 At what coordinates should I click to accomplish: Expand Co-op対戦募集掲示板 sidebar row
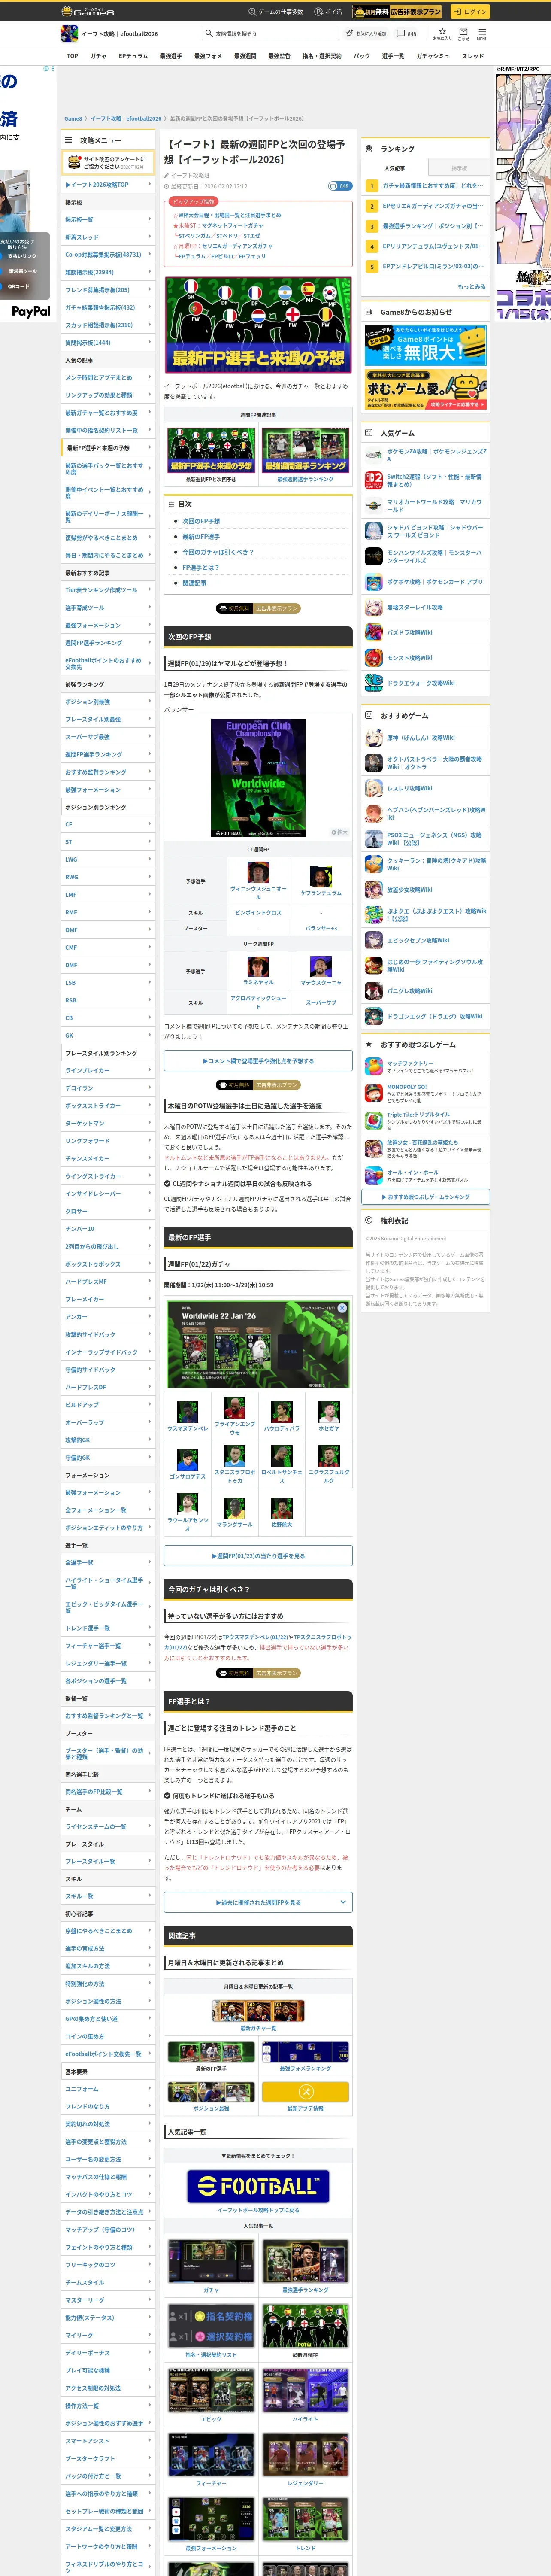pos(108,254)
